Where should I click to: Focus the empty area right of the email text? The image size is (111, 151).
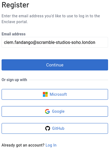102,42
